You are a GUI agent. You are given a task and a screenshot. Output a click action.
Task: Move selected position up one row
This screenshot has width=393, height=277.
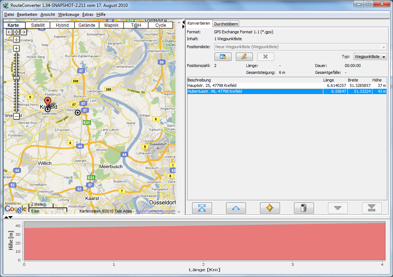tap(236, 208)
